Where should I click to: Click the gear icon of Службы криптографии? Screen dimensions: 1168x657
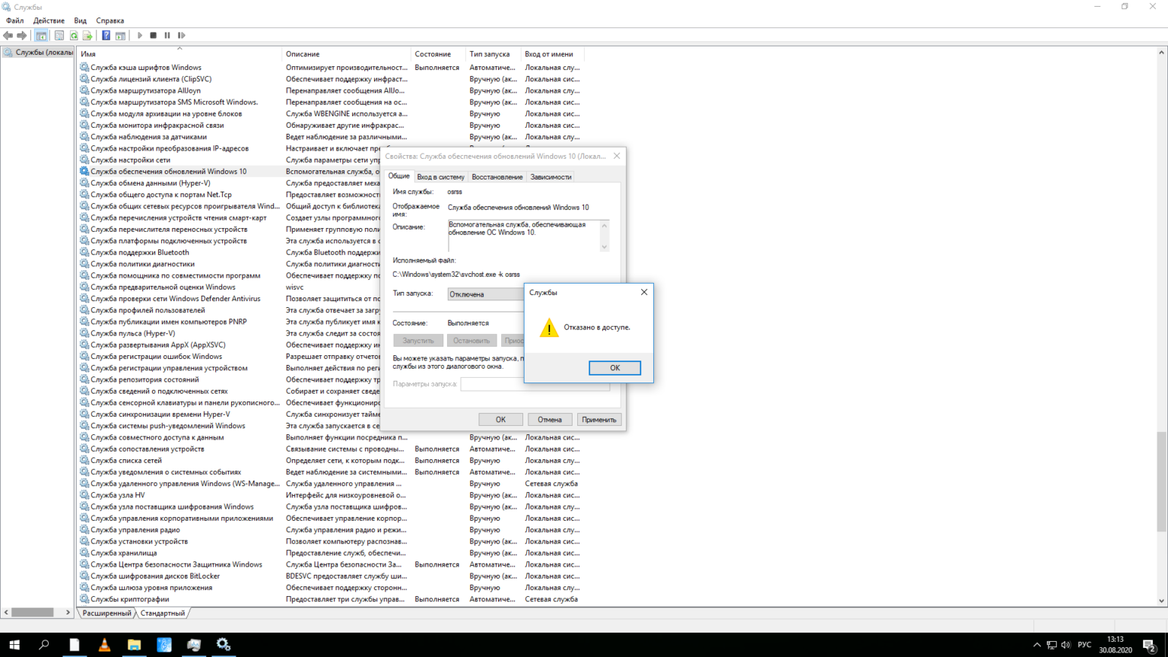tap(84, 599)
